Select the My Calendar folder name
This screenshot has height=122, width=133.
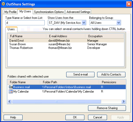[21, 91]
